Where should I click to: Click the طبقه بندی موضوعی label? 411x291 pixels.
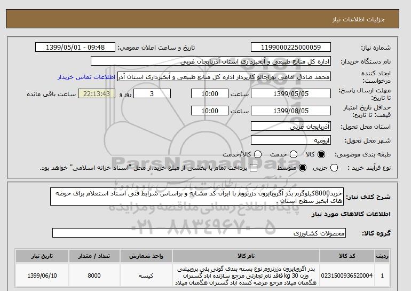point(363,155)
